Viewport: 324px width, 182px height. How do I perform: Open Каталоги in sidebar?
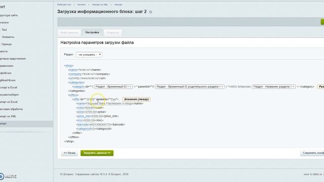5,22
